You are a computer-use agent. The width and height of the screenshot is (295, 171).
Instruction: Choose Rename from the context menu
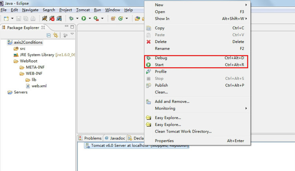pyautogui.click(x=197, y=48)
